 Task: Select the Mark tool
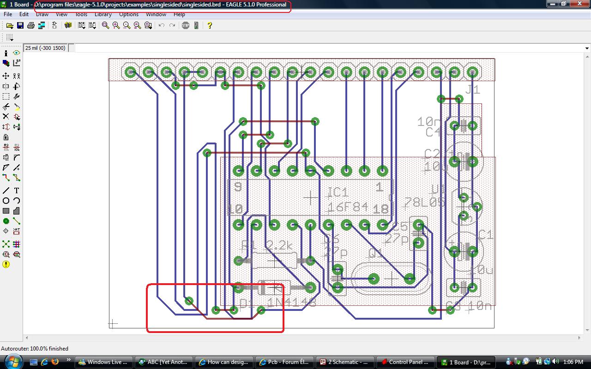point(17,63)
